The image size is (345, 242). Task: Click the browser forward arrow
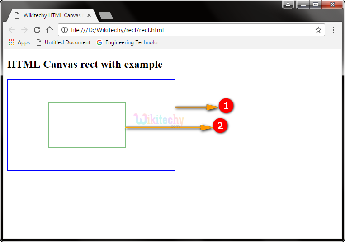[x=24, y=30]
